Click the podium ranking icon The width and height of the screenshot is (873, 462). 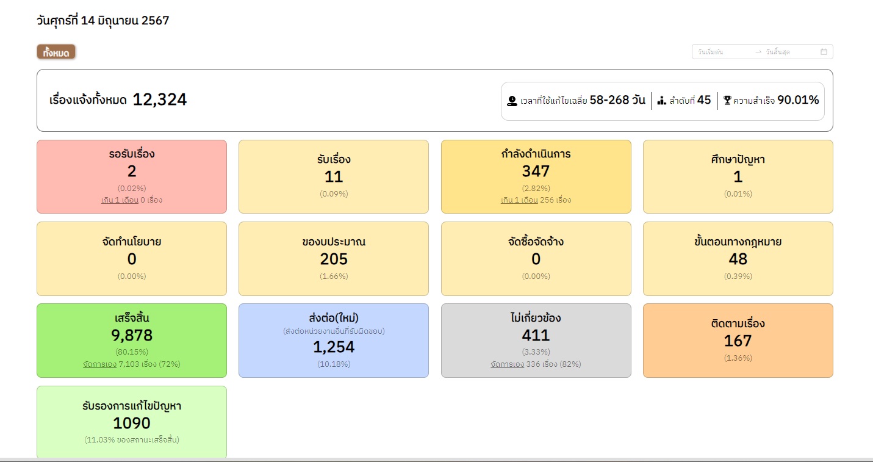[661, 101]
